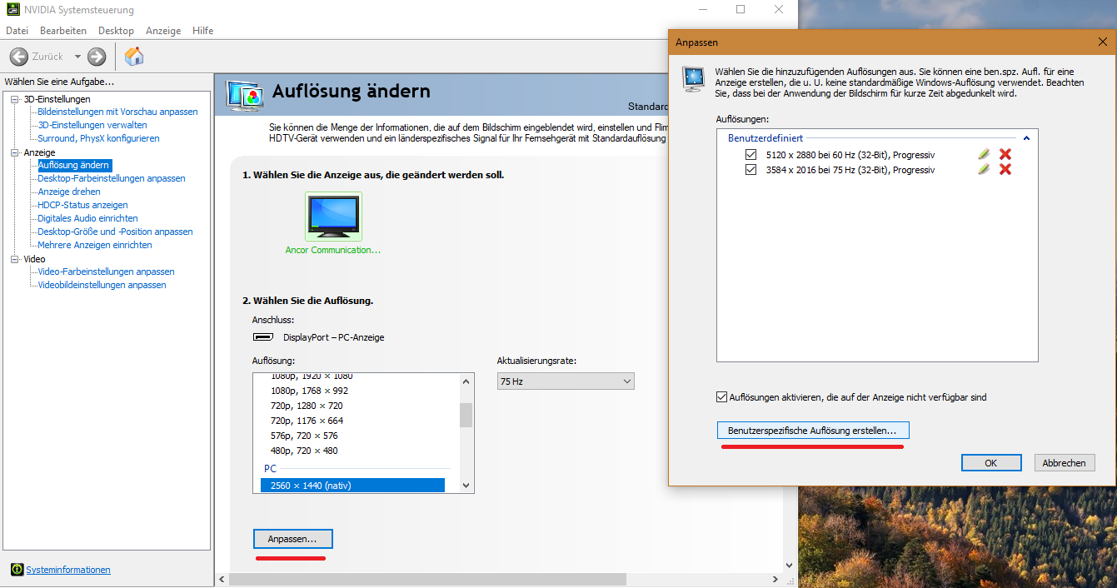This screenshot has height=588, width=1117.
Task: Open Mehrere Anzeigen einrichten
Action: 95,245
